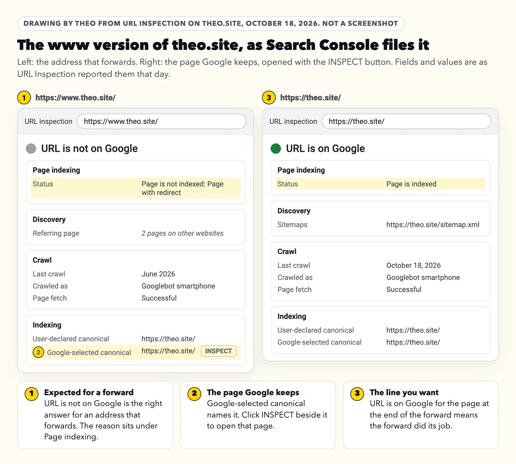The image size is (516, 464).
Task: Click 'Googlebot smartphone' under October 18, 2026 crawl
Action: (423, 277)
